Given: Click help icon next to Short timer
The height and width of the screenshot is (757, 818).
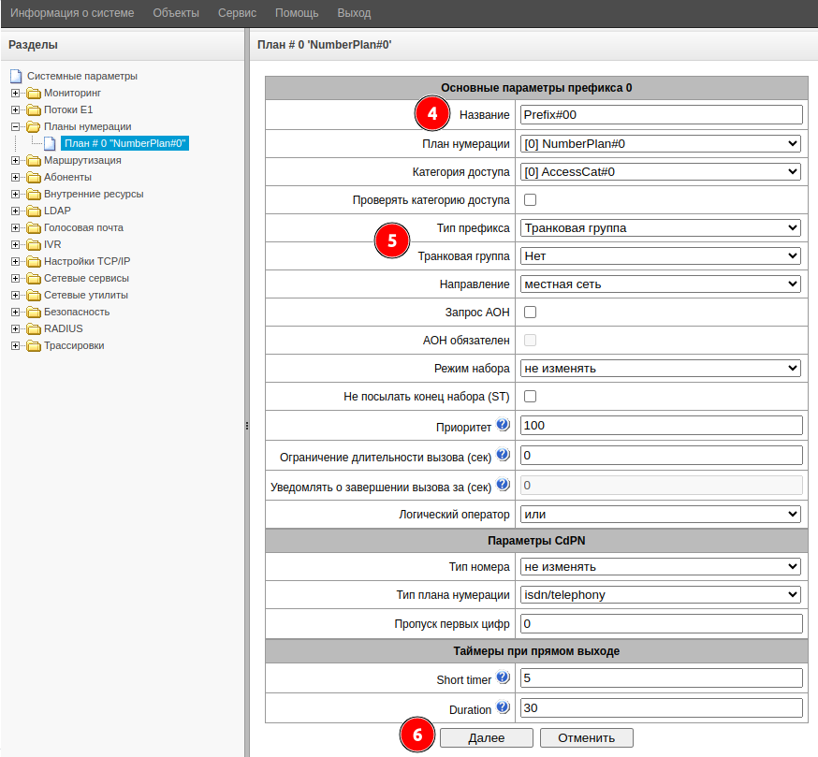Looking at the screenshot, I should click(503, 677).
